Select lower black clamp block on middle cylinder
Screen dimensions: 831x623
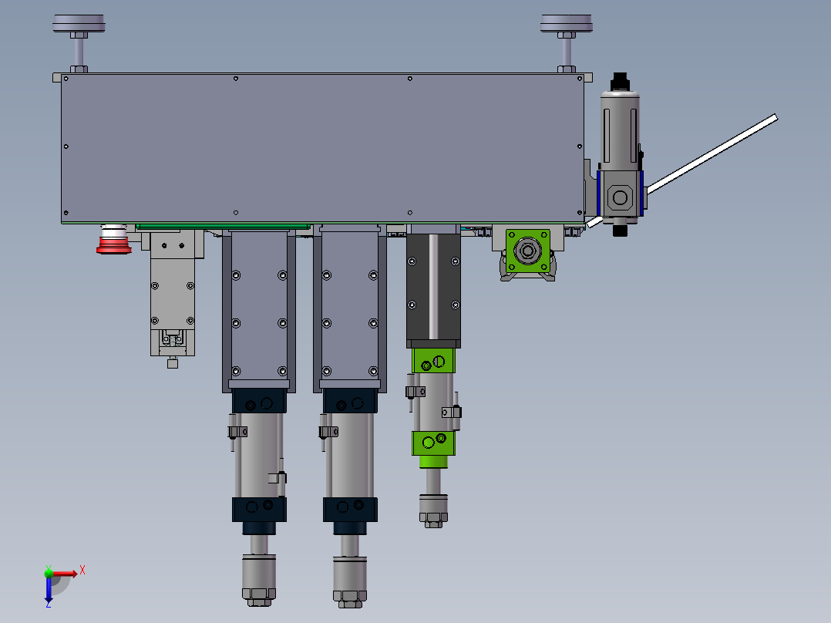[350, 510]
